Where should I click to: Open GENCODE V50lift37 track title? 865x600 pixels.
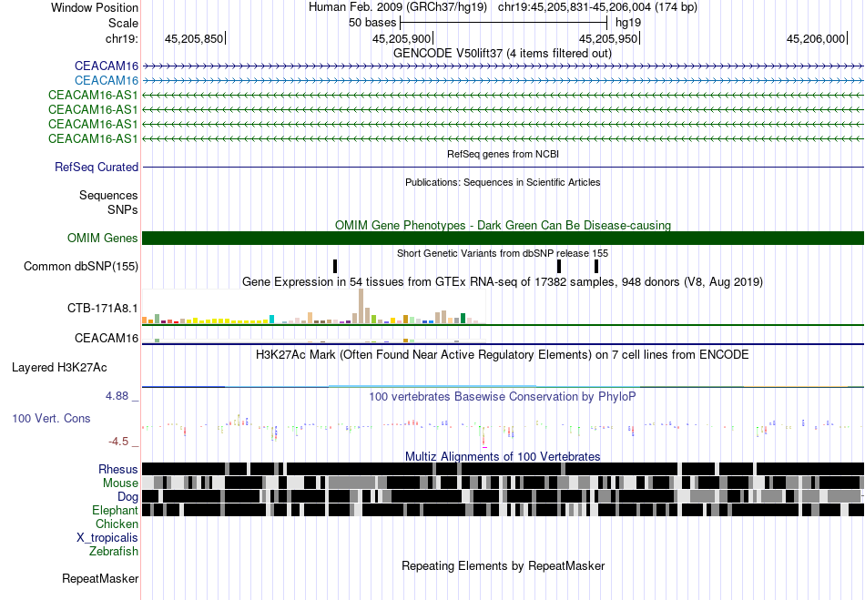pyautogui.click(x=503, y=54)
